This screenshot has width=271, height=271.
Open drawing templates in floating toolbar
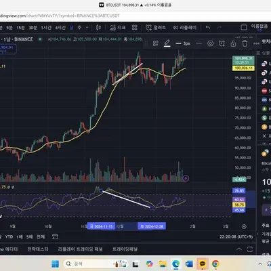pyautogui.click(x=156, y=43)
